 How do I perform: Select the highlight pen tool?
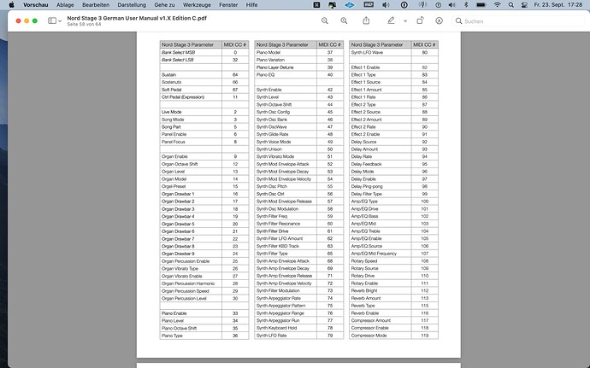point(391,21)
